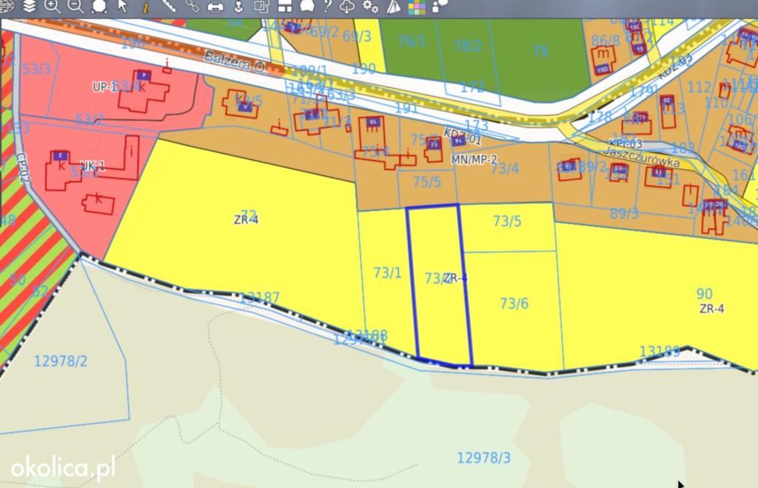Activate the arrow selection pointer tool
758x488 pixels.
[122, 6]
